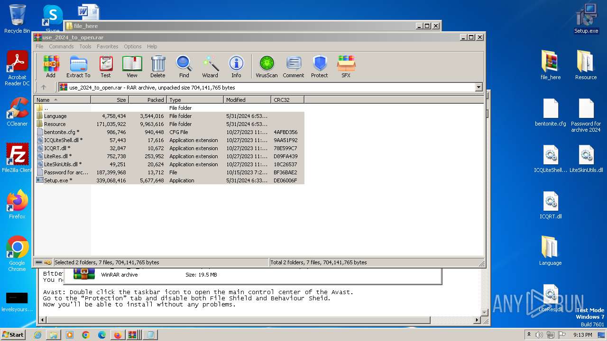This screenshot has width=607, height=341.
Task: Select Setup.exe in the archive list
Action: pyautogui.click(x=169, y=180)
